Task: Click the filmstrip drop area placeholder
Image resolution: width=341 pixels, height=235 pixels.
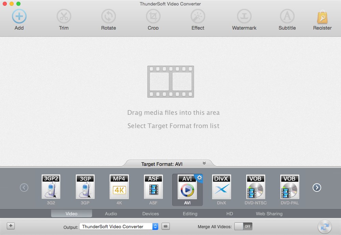Action: pos(170,82)
